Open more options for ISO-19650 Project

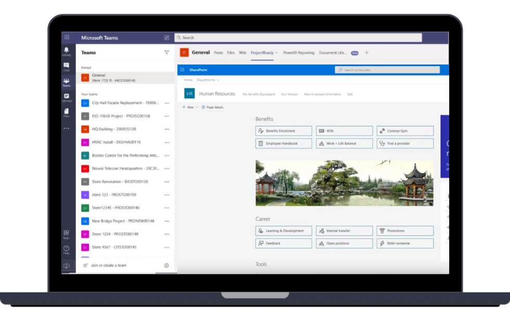pyautogui.click(x=167, y=116)
